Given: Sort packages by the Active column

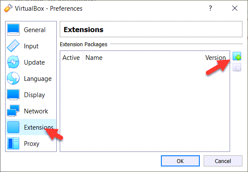Looking at the screenshot, I should [x=71, y=58].
